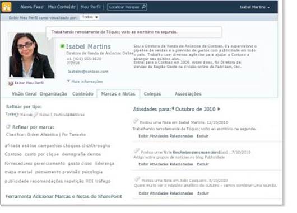The height and width of the screenshot is (213, 297).
Task: Filter by type Particular
Action: point(62,115)
